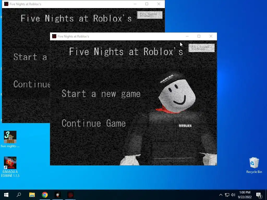The height and width of the screenshot is (200, 267).
Task: Maximize the back Five Nights at Roblox's window
Action: (147, 4)
